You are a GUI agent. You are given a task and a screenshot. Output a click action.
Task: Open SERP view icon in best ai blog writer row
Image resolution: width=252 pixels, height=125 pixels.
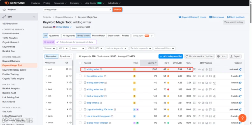195,96
